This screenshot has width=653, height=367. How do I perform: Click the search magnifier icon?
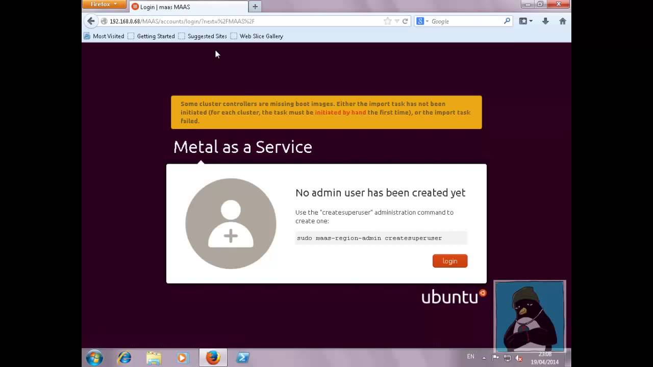click(x=507, y=21)
